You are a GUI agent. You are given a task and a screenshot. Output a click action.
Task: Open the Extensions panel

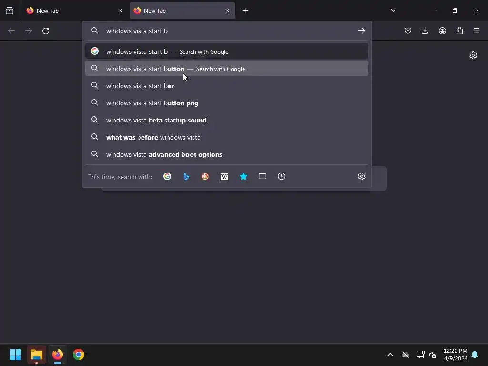[459, 30]
